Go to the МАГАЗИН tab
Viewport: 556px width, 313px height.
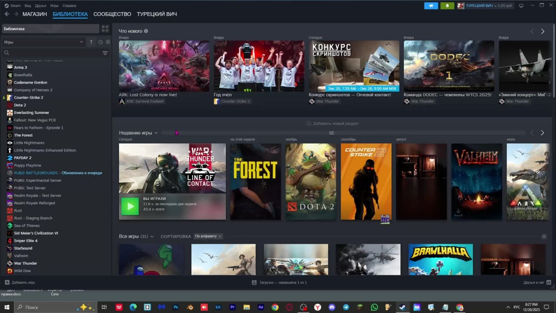click(x=35, y=14)
